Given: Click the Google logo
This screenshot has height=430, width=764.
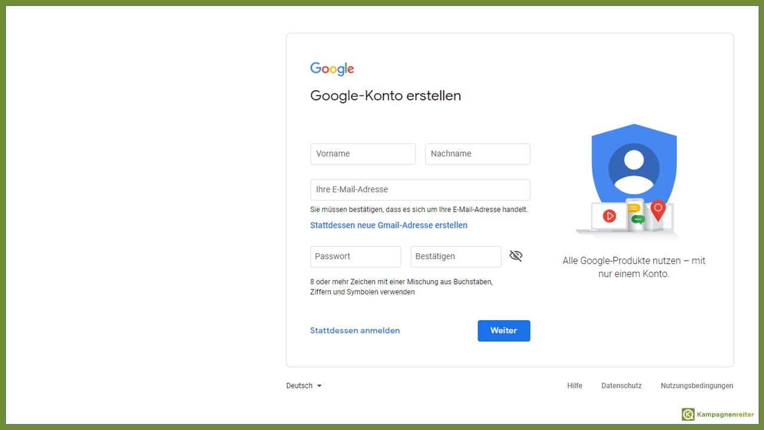Looking at the screenshot, I should pos(332,69).
